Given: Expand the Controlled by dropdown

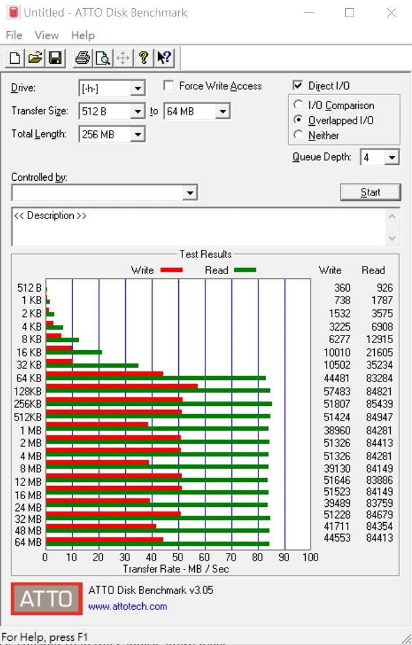Looking at the screenshot, I should coord(189,193).
